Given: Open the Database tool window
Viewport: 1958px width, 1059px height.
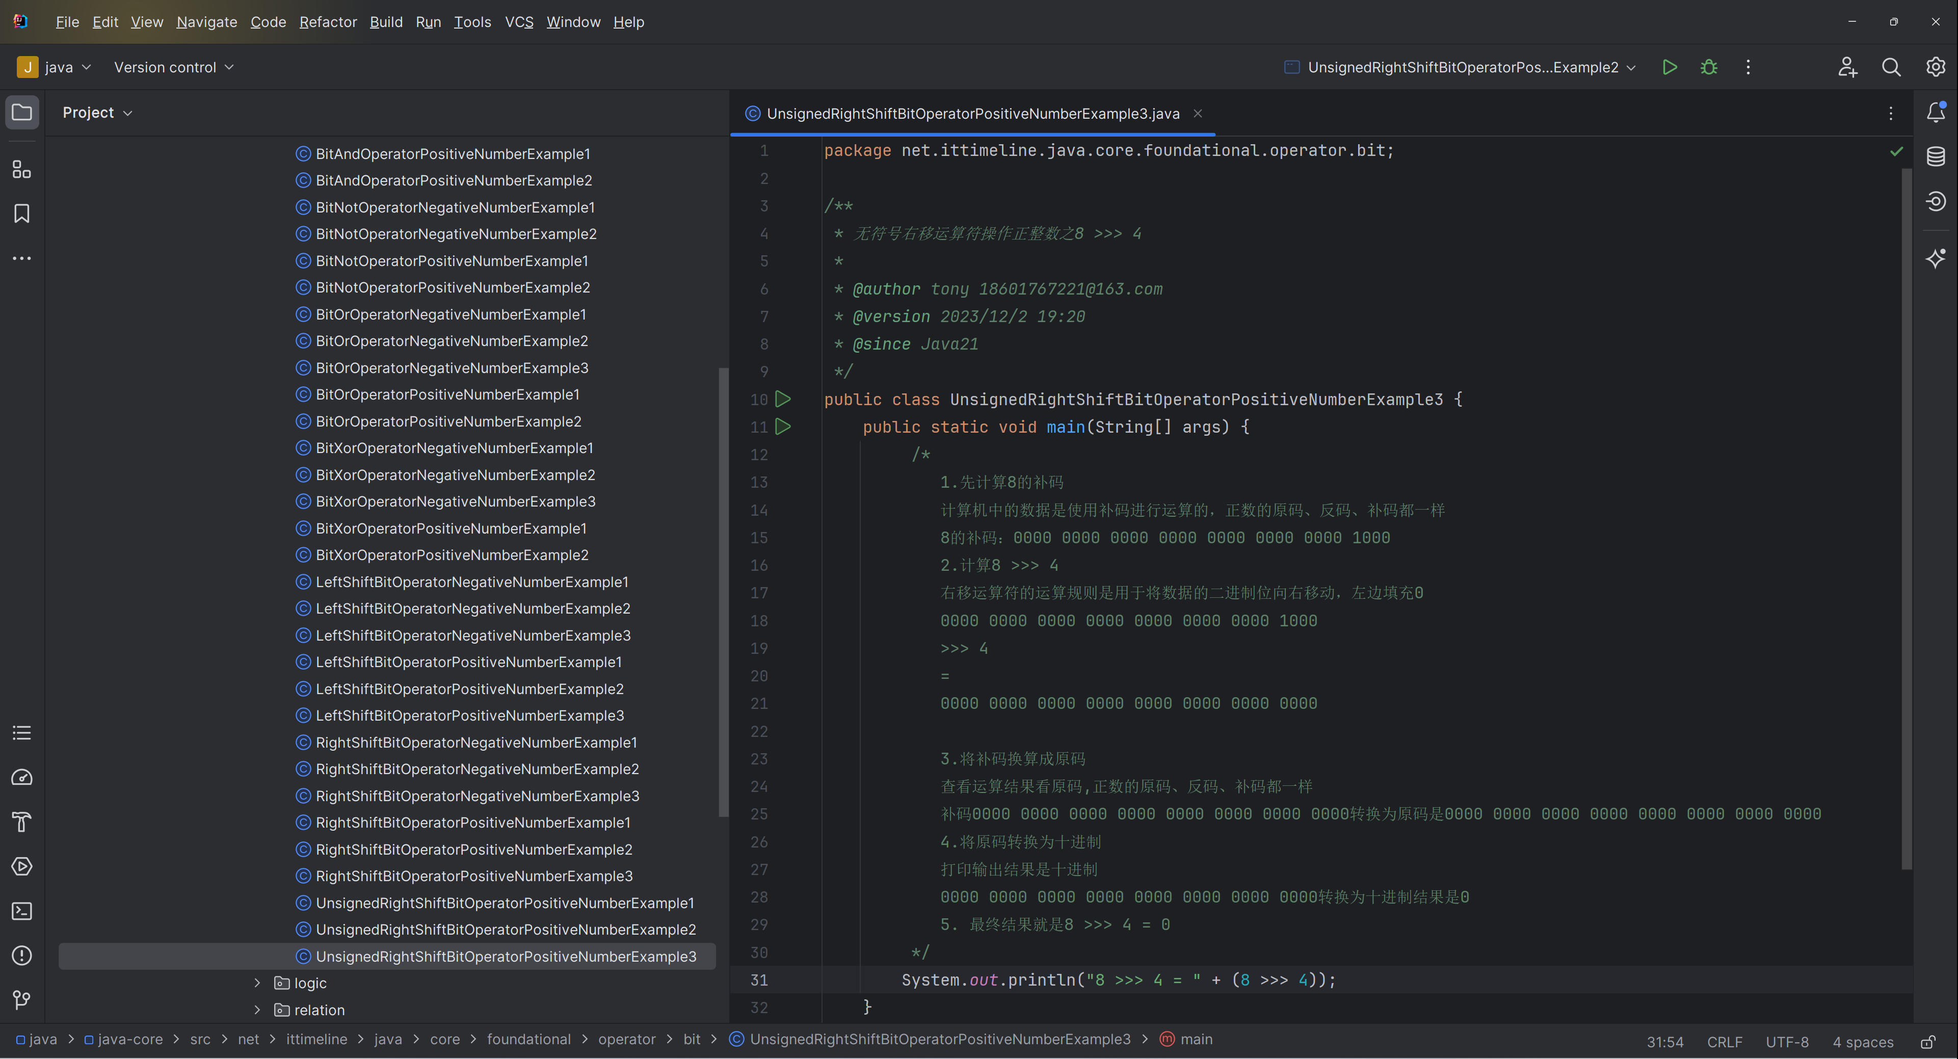Looking at the screenshot, I should tap(1935, 156).
